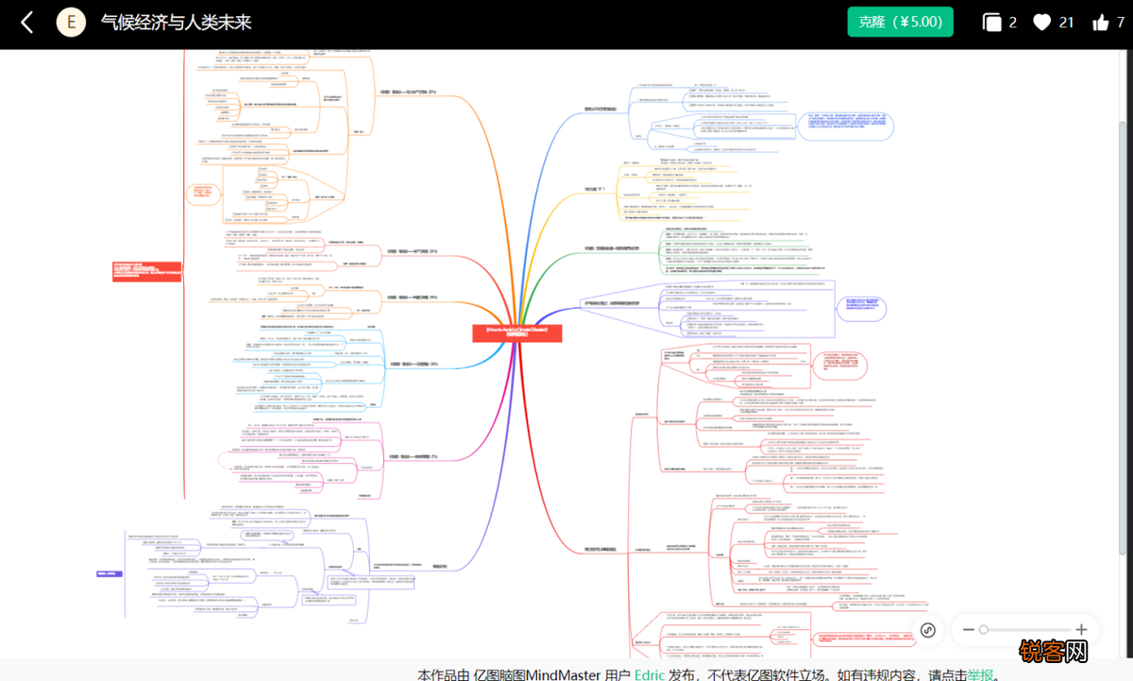Click the zoom slider handle

984,629
